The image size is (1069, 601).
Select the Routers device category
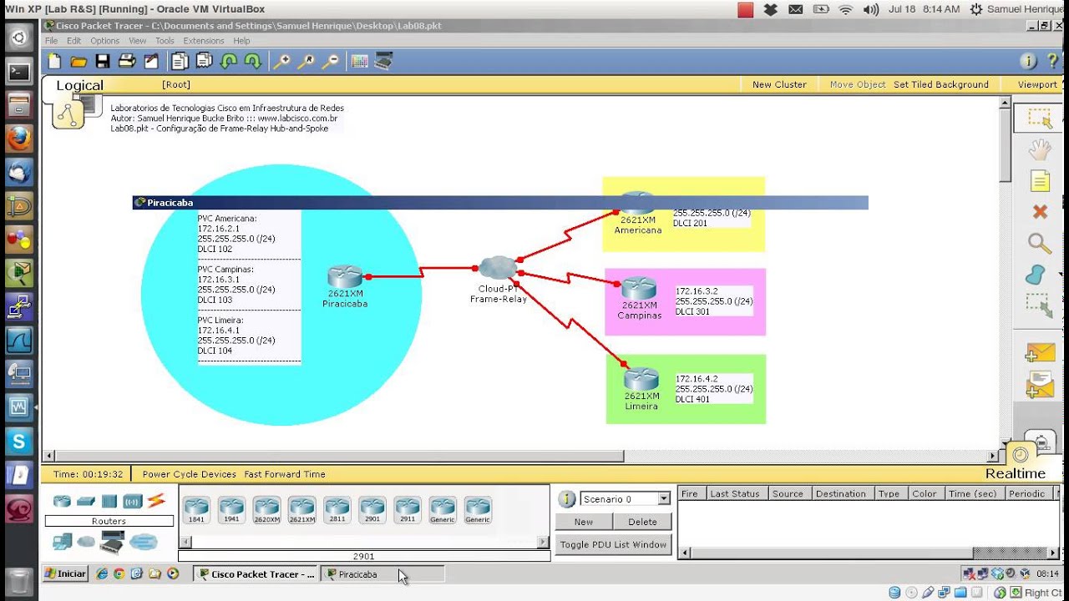tap(62, 501)
